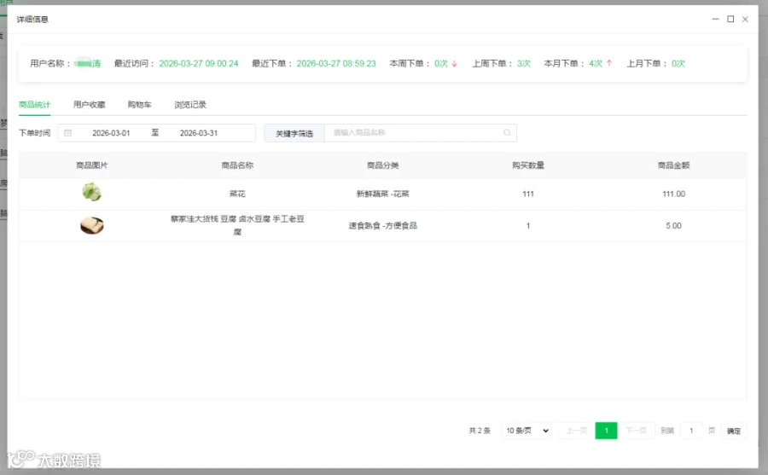Select the start date 2026-03-01 field

111,133
